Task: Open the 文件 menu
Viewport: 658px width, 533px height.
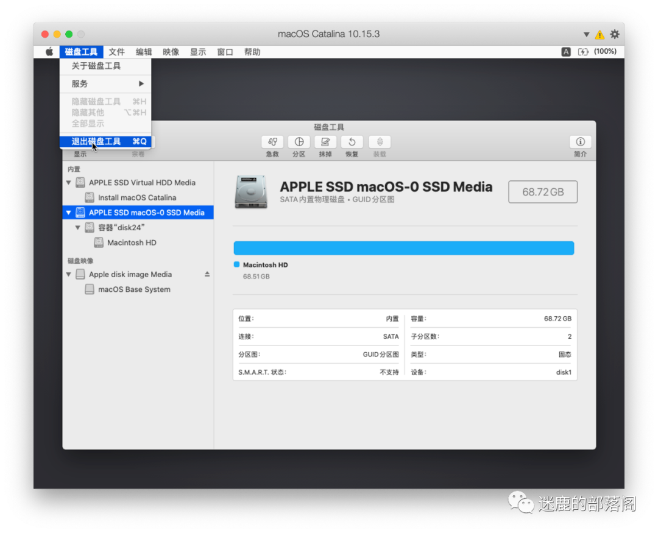Action: [x=116, y=52]
